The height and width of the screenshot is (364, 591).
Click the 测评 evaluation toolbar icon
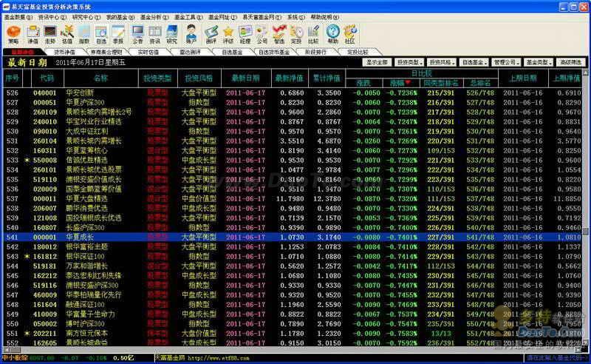pyautogui.click(x=211, y=34)
